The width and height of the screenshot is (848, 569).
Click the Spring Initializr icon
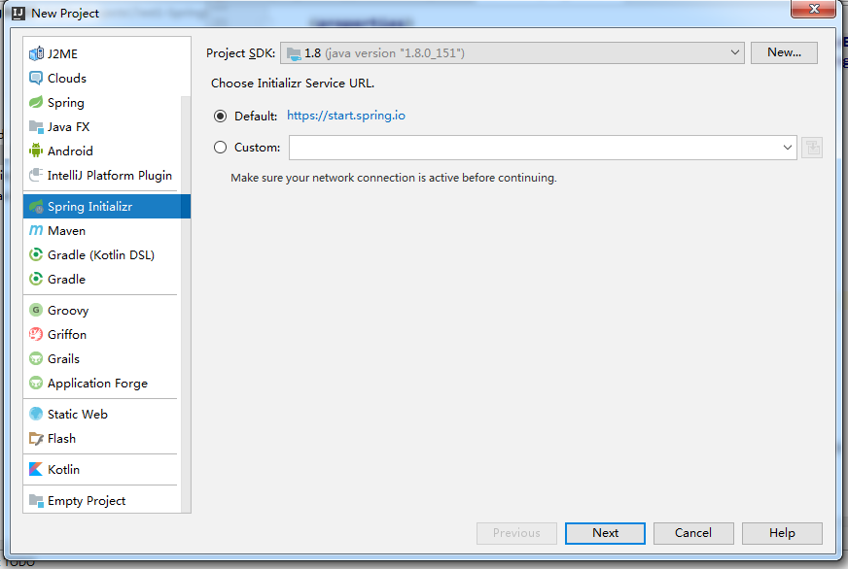36,206
